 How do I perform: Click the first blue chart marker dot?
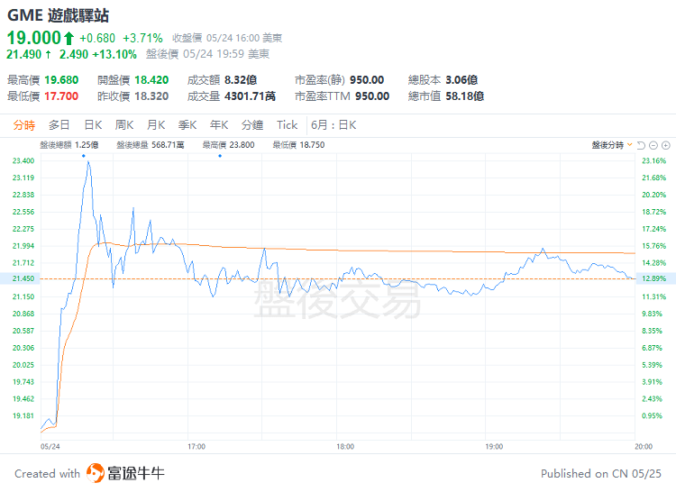84,156
